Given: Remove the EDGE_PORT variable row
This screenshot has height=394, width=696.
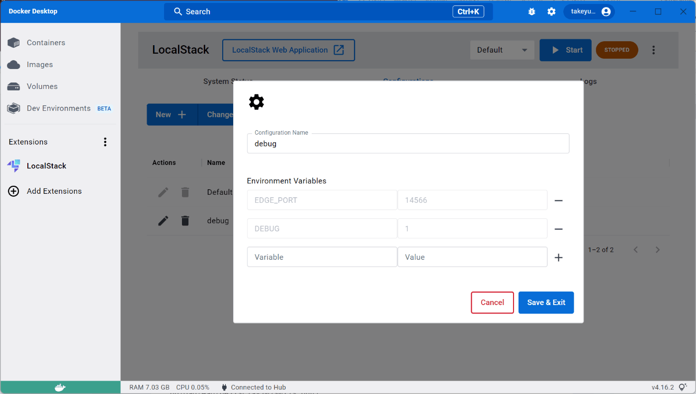Looking at the screenshot, I should click(x=558, y=200).
